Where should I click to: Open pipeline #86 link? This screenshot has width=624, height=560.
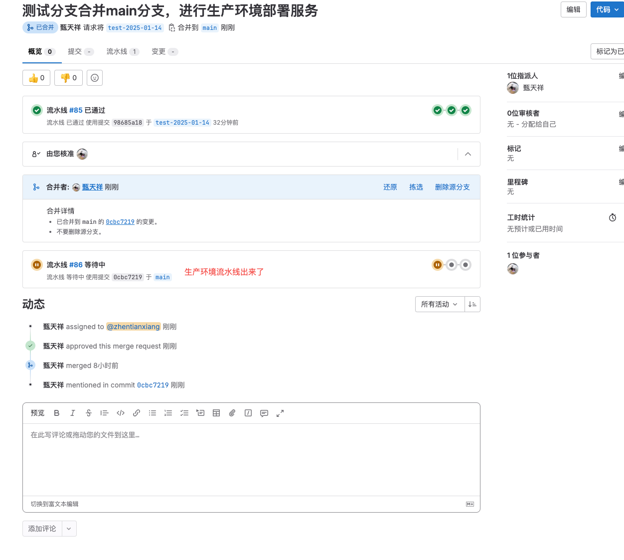76,265
